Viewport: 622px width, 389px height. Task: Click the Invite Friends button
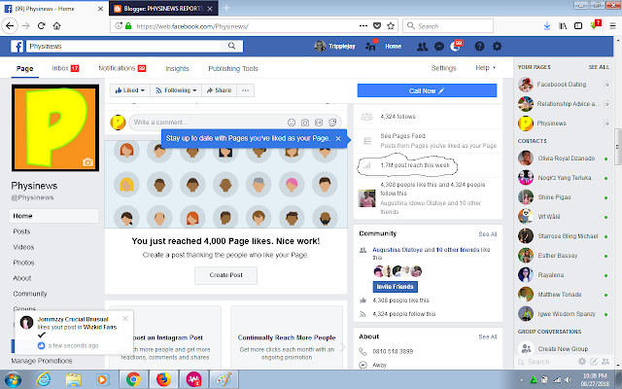[x=396, y=287]
